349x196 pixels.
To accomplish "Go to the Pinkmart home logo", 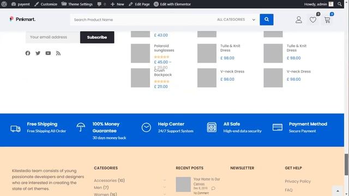I will click(x=22, y=20).
